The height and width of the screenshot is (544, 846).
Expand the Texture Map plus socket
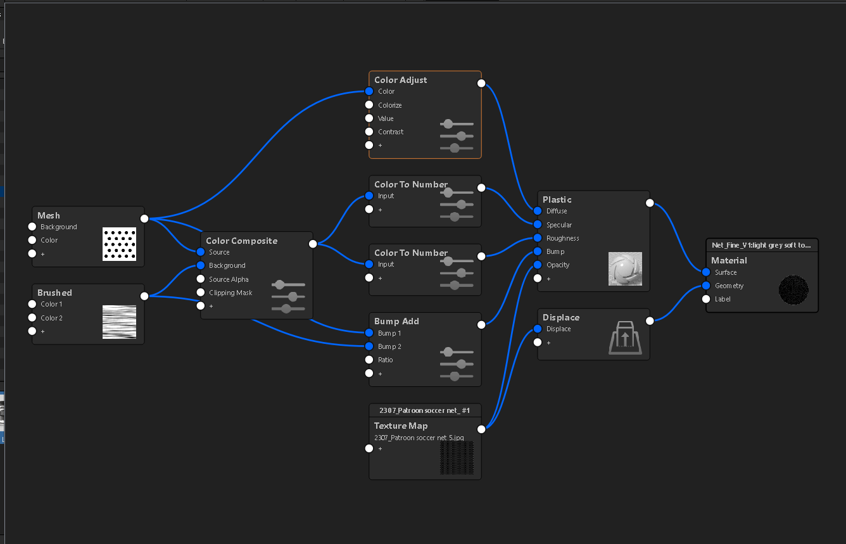click(369, 448)
